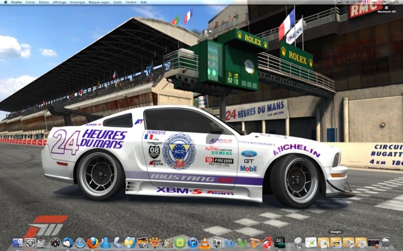Open the Trash in the dock
Screen dimensions: 403x251
point(386,242)
